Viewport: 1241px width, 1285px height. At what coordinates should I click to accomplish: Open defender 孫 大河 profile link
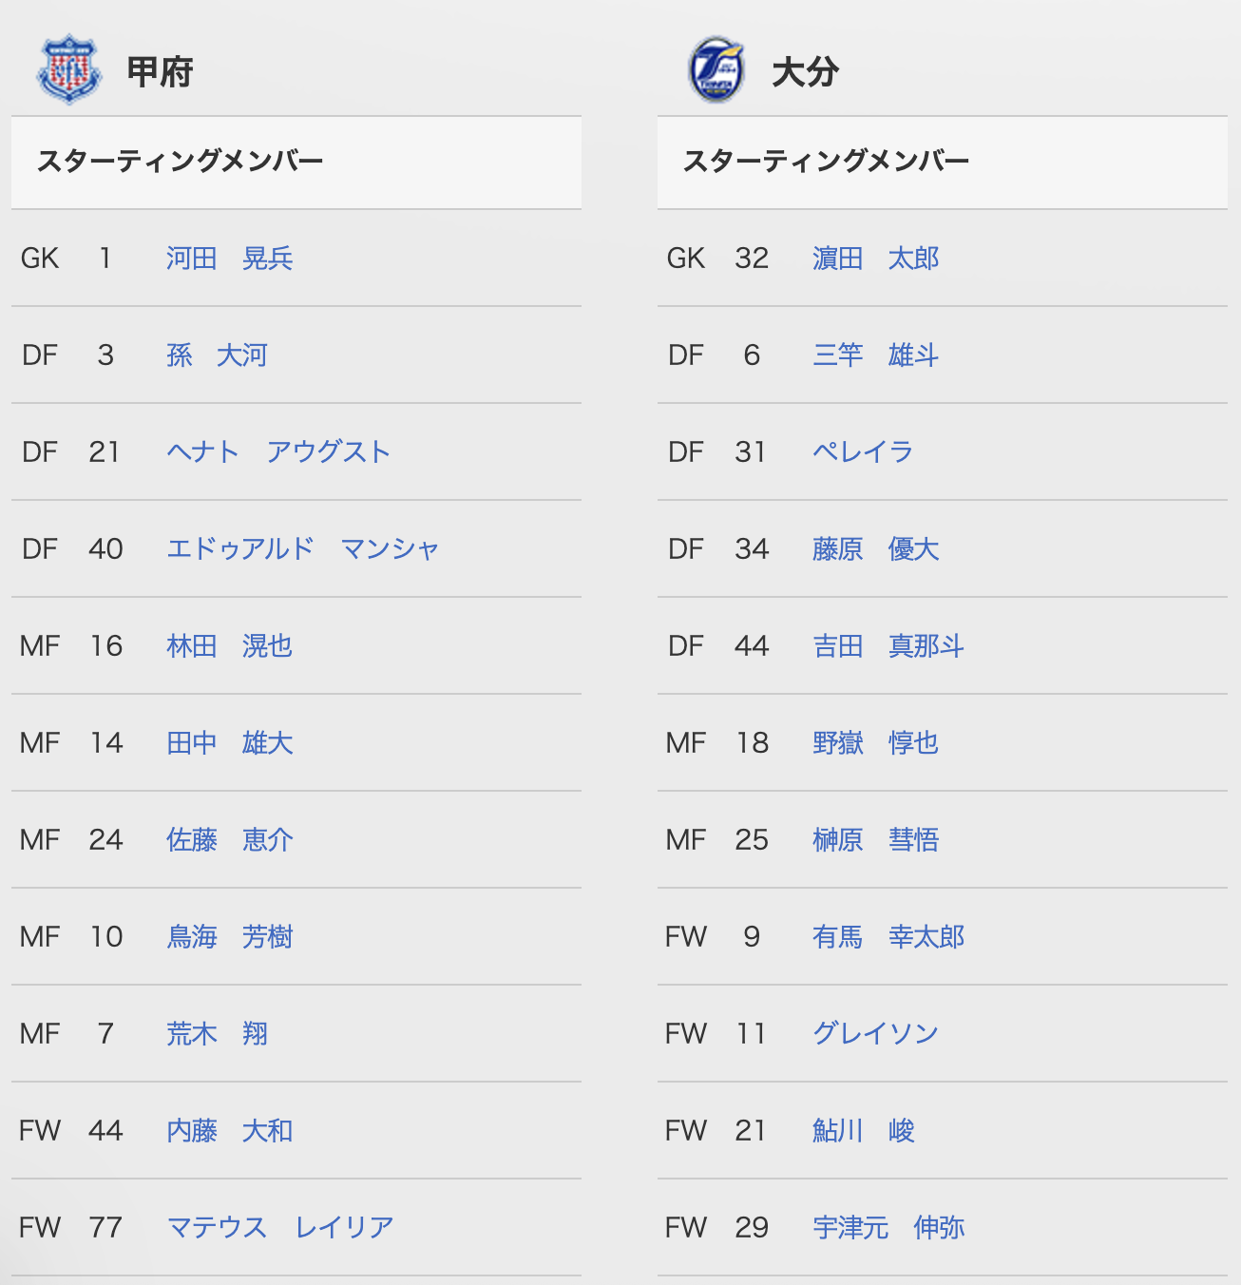[217, 355]
